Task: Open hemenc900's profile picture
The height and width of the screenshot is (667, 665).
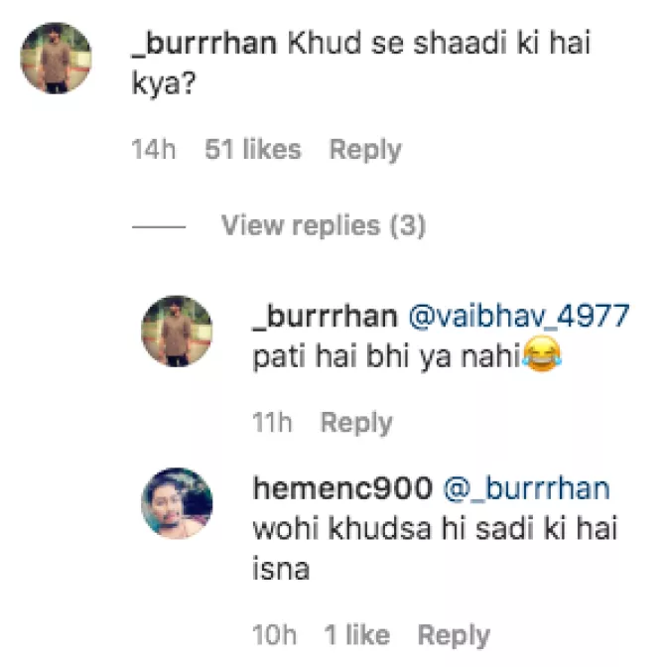Action: point(177,503)
